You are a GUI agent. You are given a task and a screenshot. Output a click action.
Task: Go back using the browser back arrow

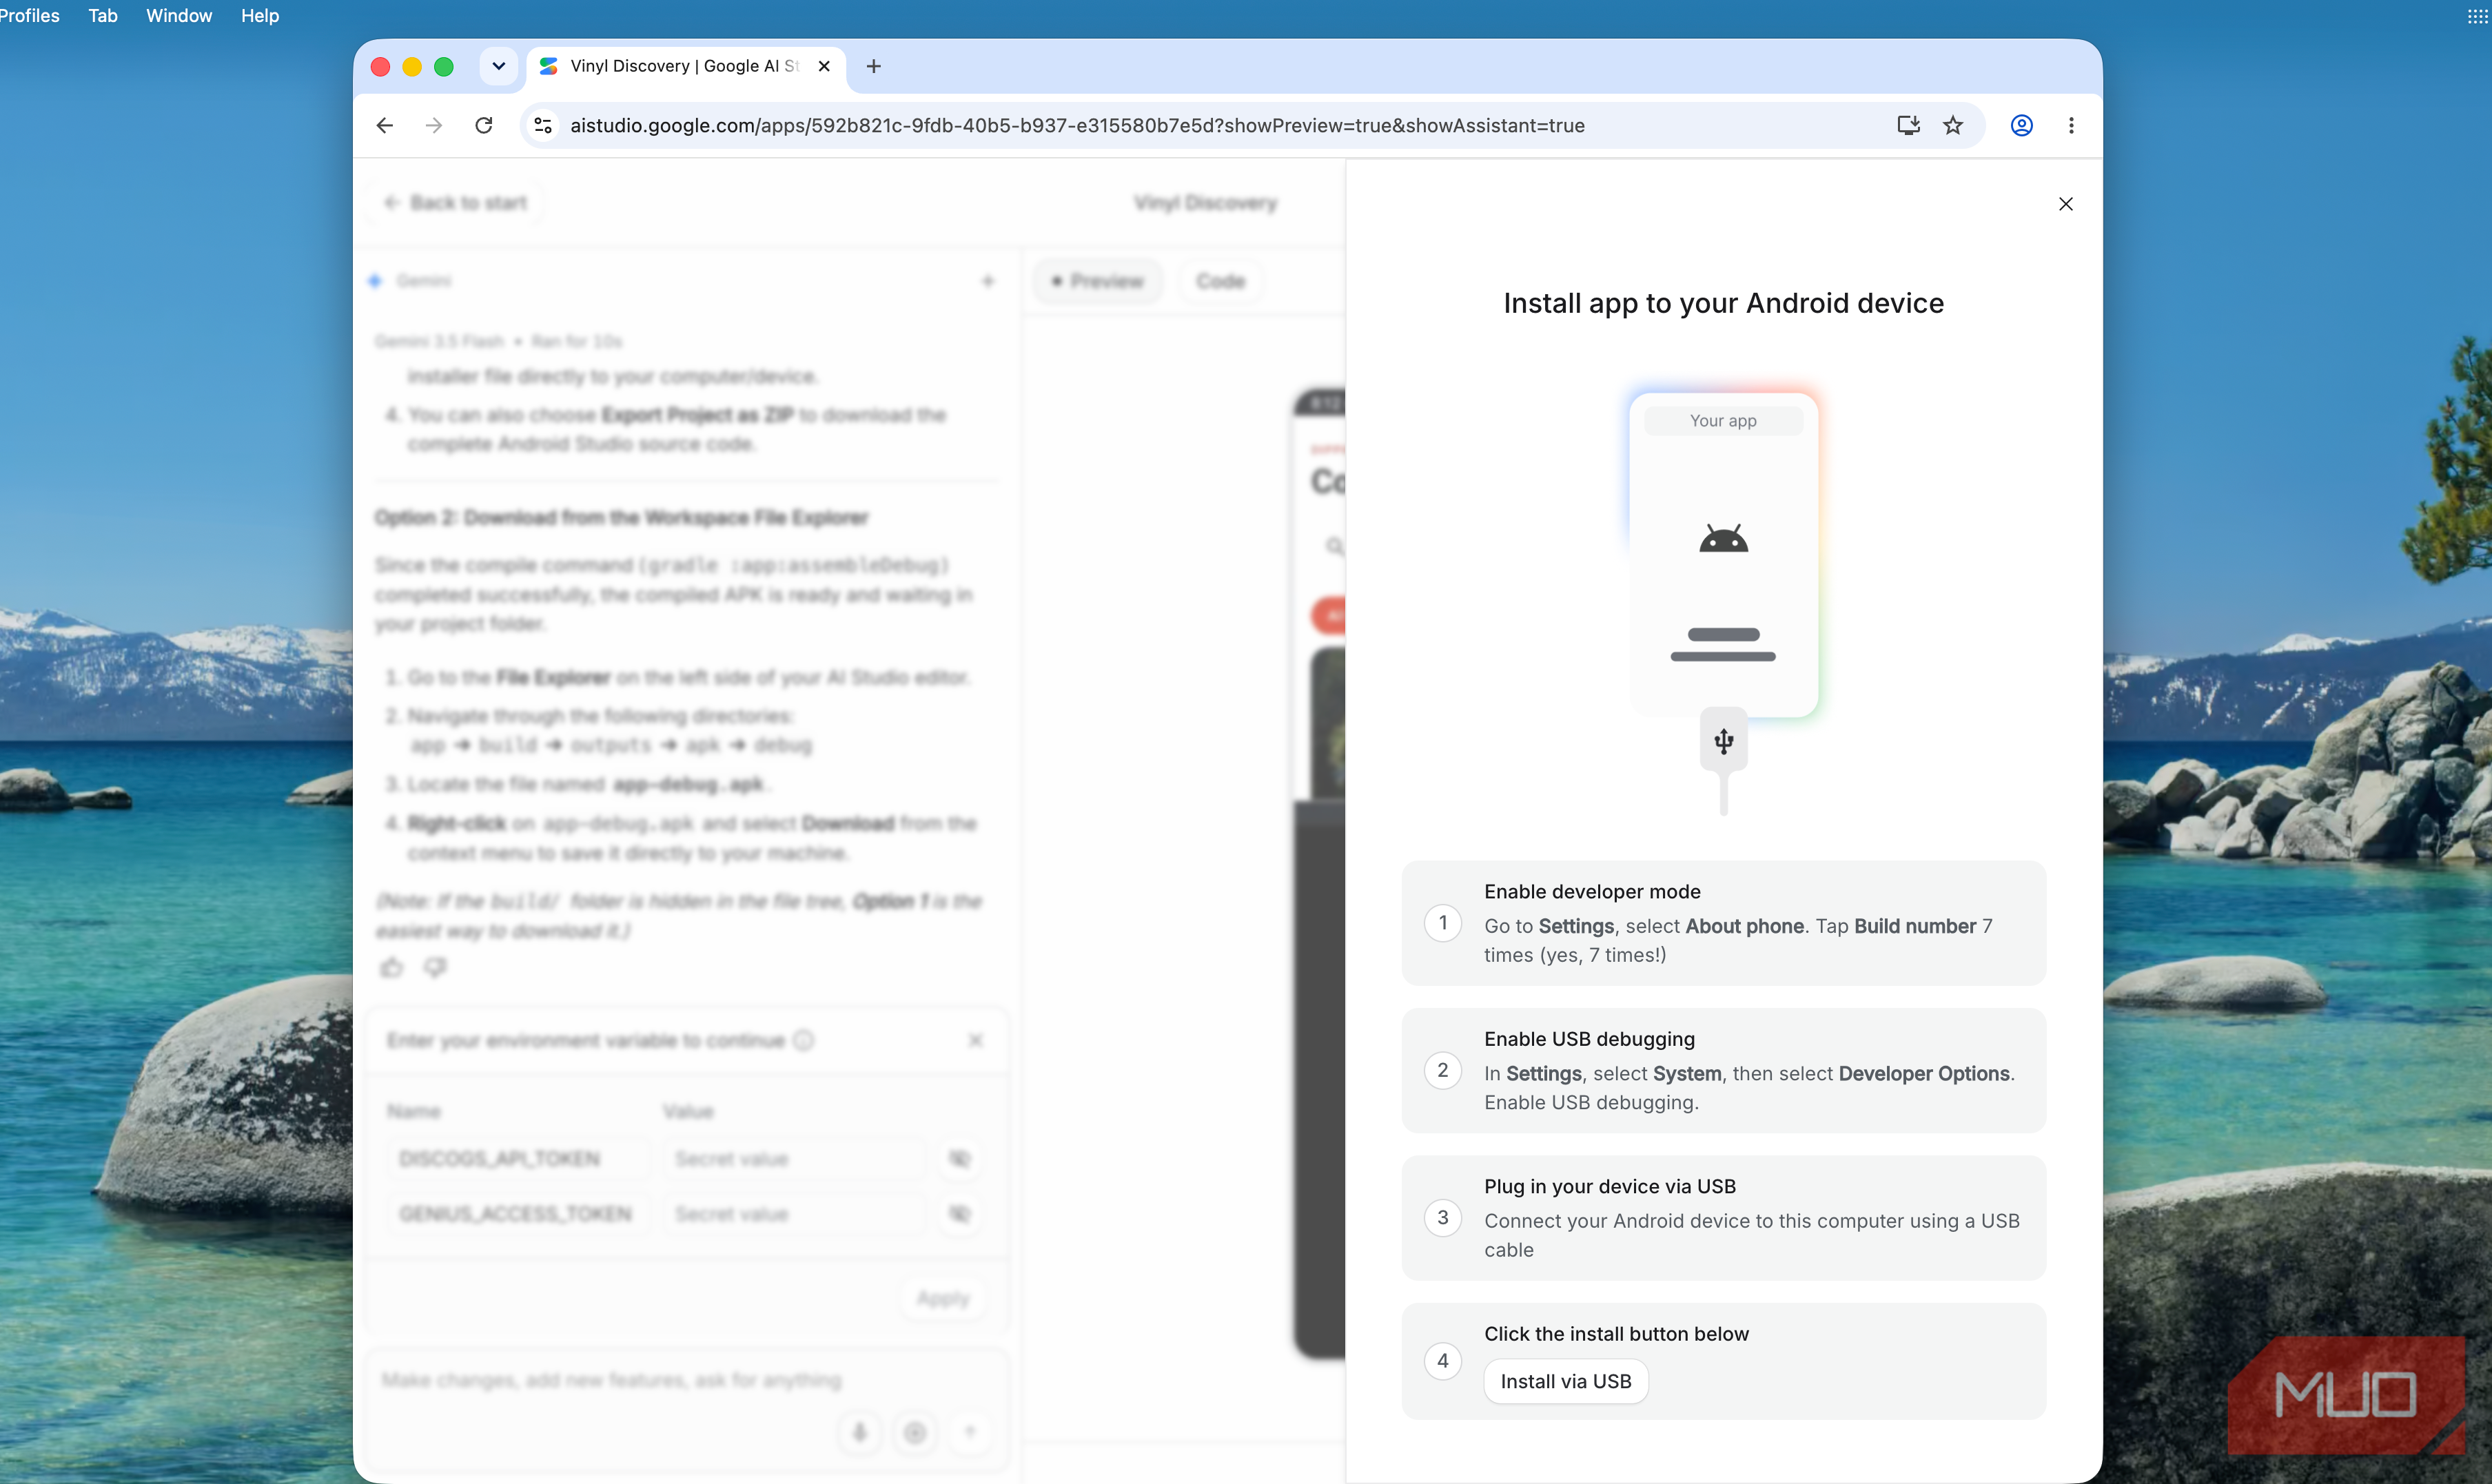[x=385, y=125]
